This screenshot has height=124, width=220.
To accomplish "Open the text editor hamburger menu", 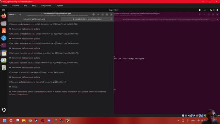I will 98,14.
